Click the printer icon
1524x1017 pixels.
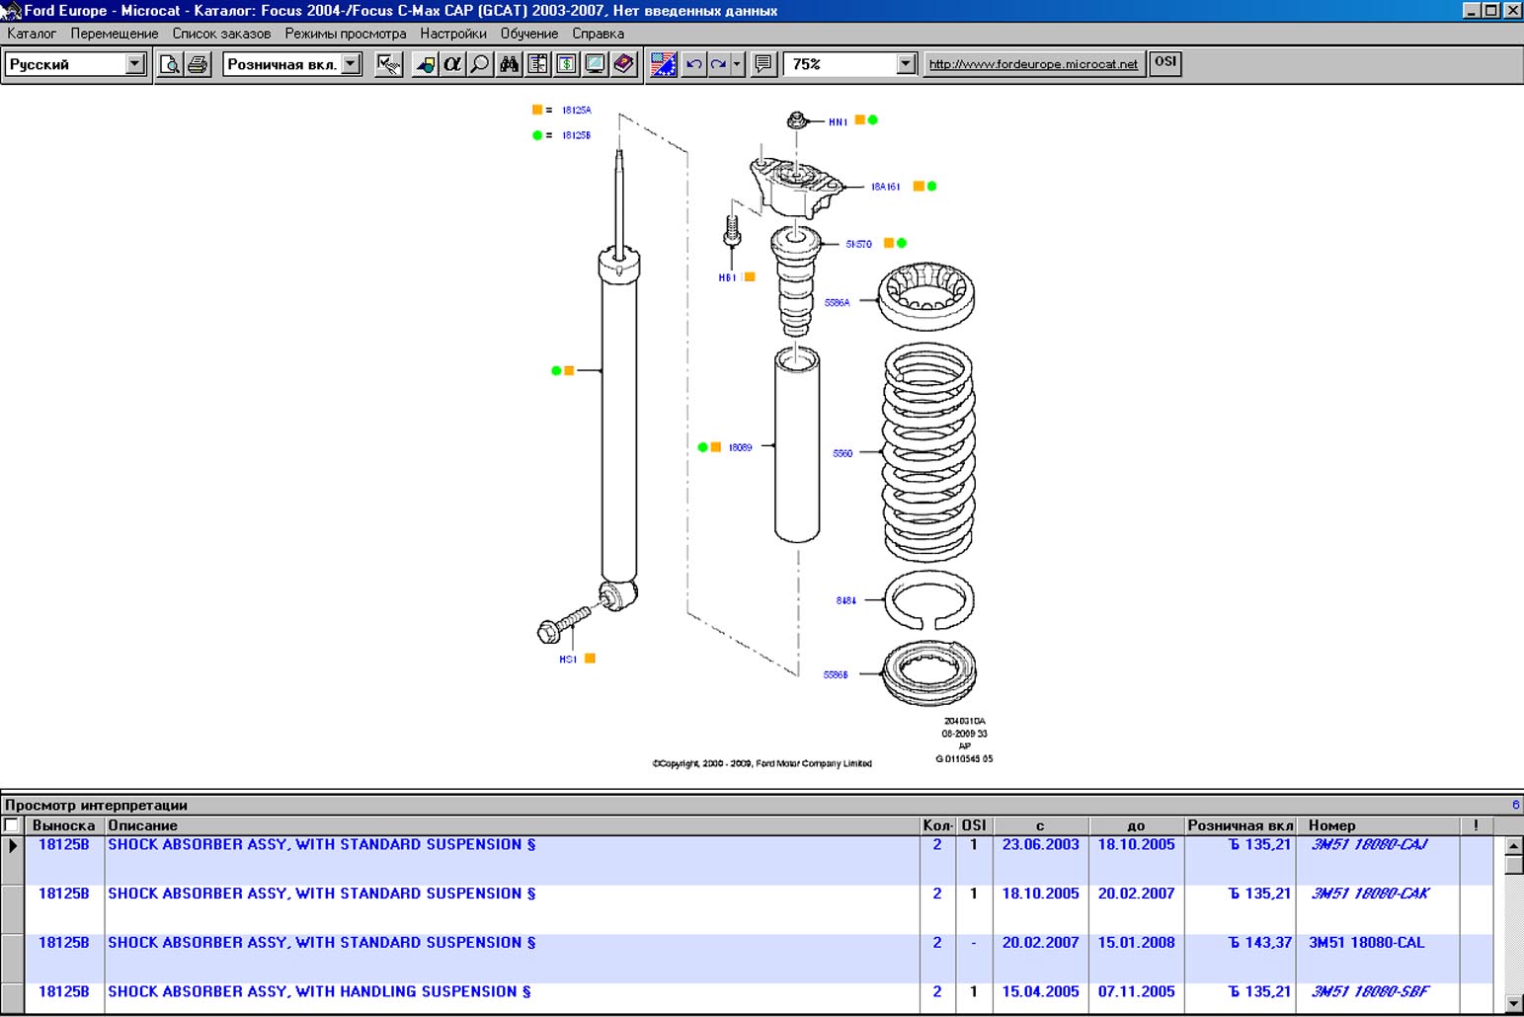click(x=199, y=65)
